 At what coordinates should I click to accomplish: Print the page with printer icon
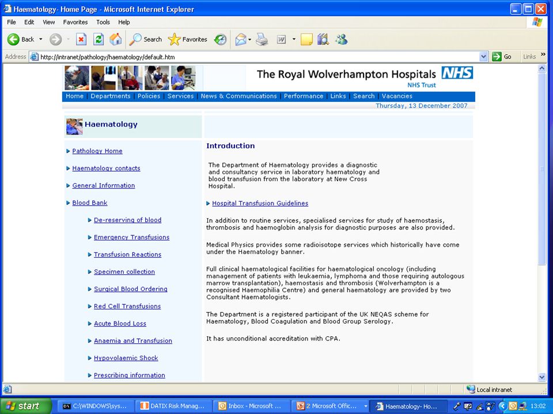tap(262, 40)
